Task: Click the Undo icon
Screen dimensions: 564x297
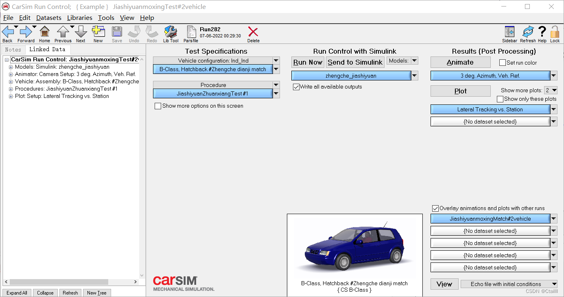Action: [x=134, y=32]
